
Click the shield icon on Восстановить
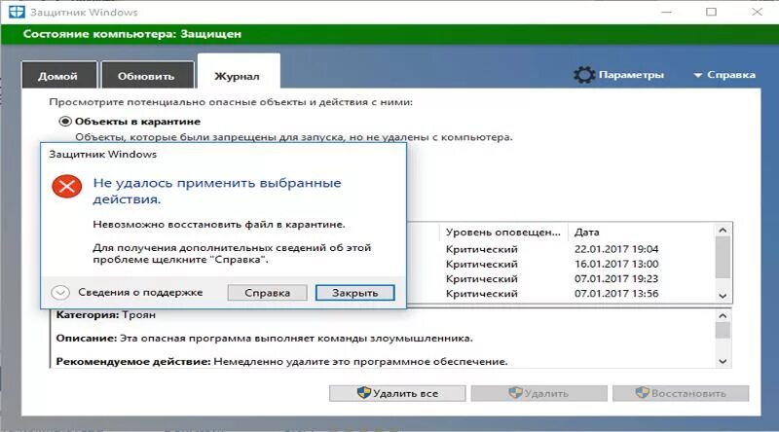click(643, 393)
